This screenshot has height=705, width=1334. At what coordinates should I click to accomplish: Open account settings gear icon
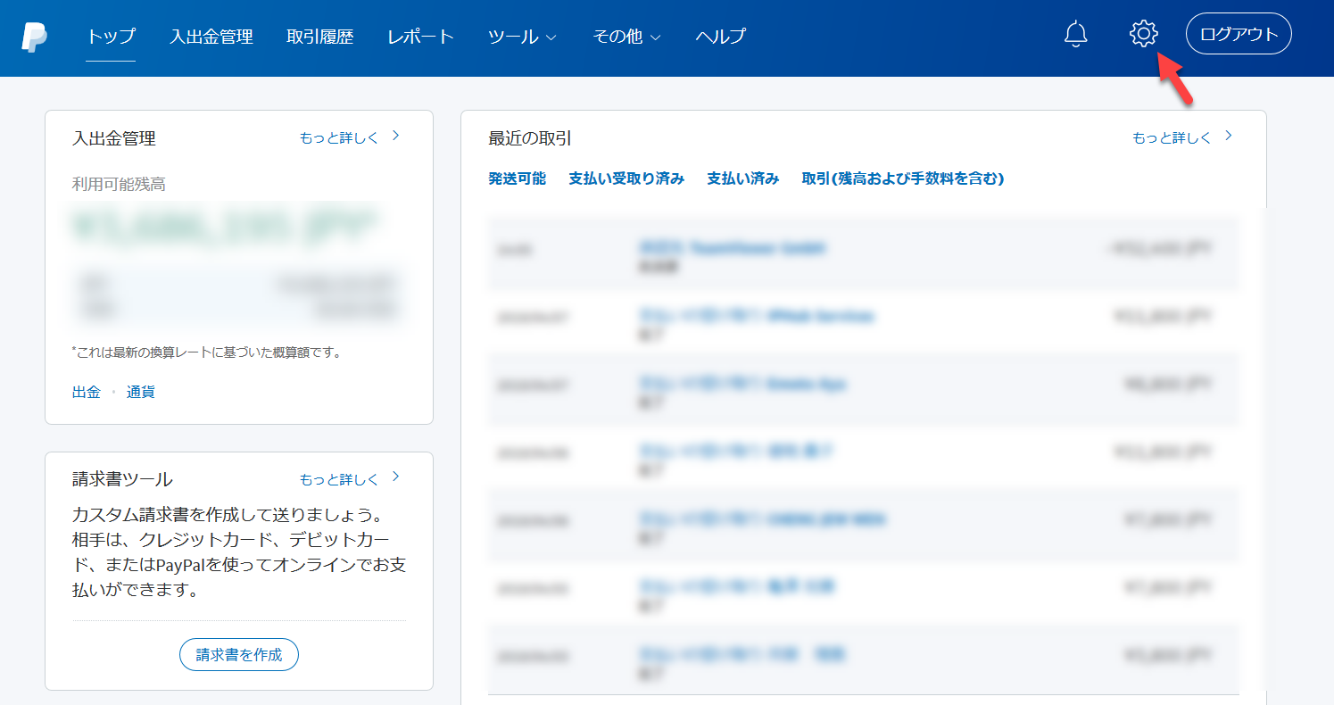[x=1143, y=35]
